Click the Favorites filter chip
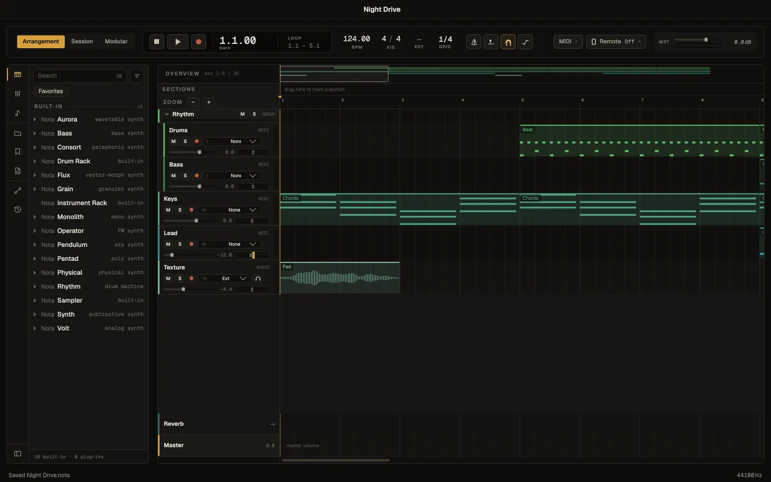771x482 pixels. (51, 92)
